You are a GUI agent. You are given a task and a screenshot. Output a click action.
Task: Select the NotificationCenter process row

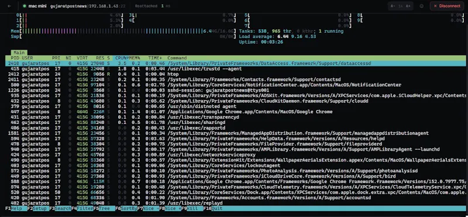click(x=236, y=85)
